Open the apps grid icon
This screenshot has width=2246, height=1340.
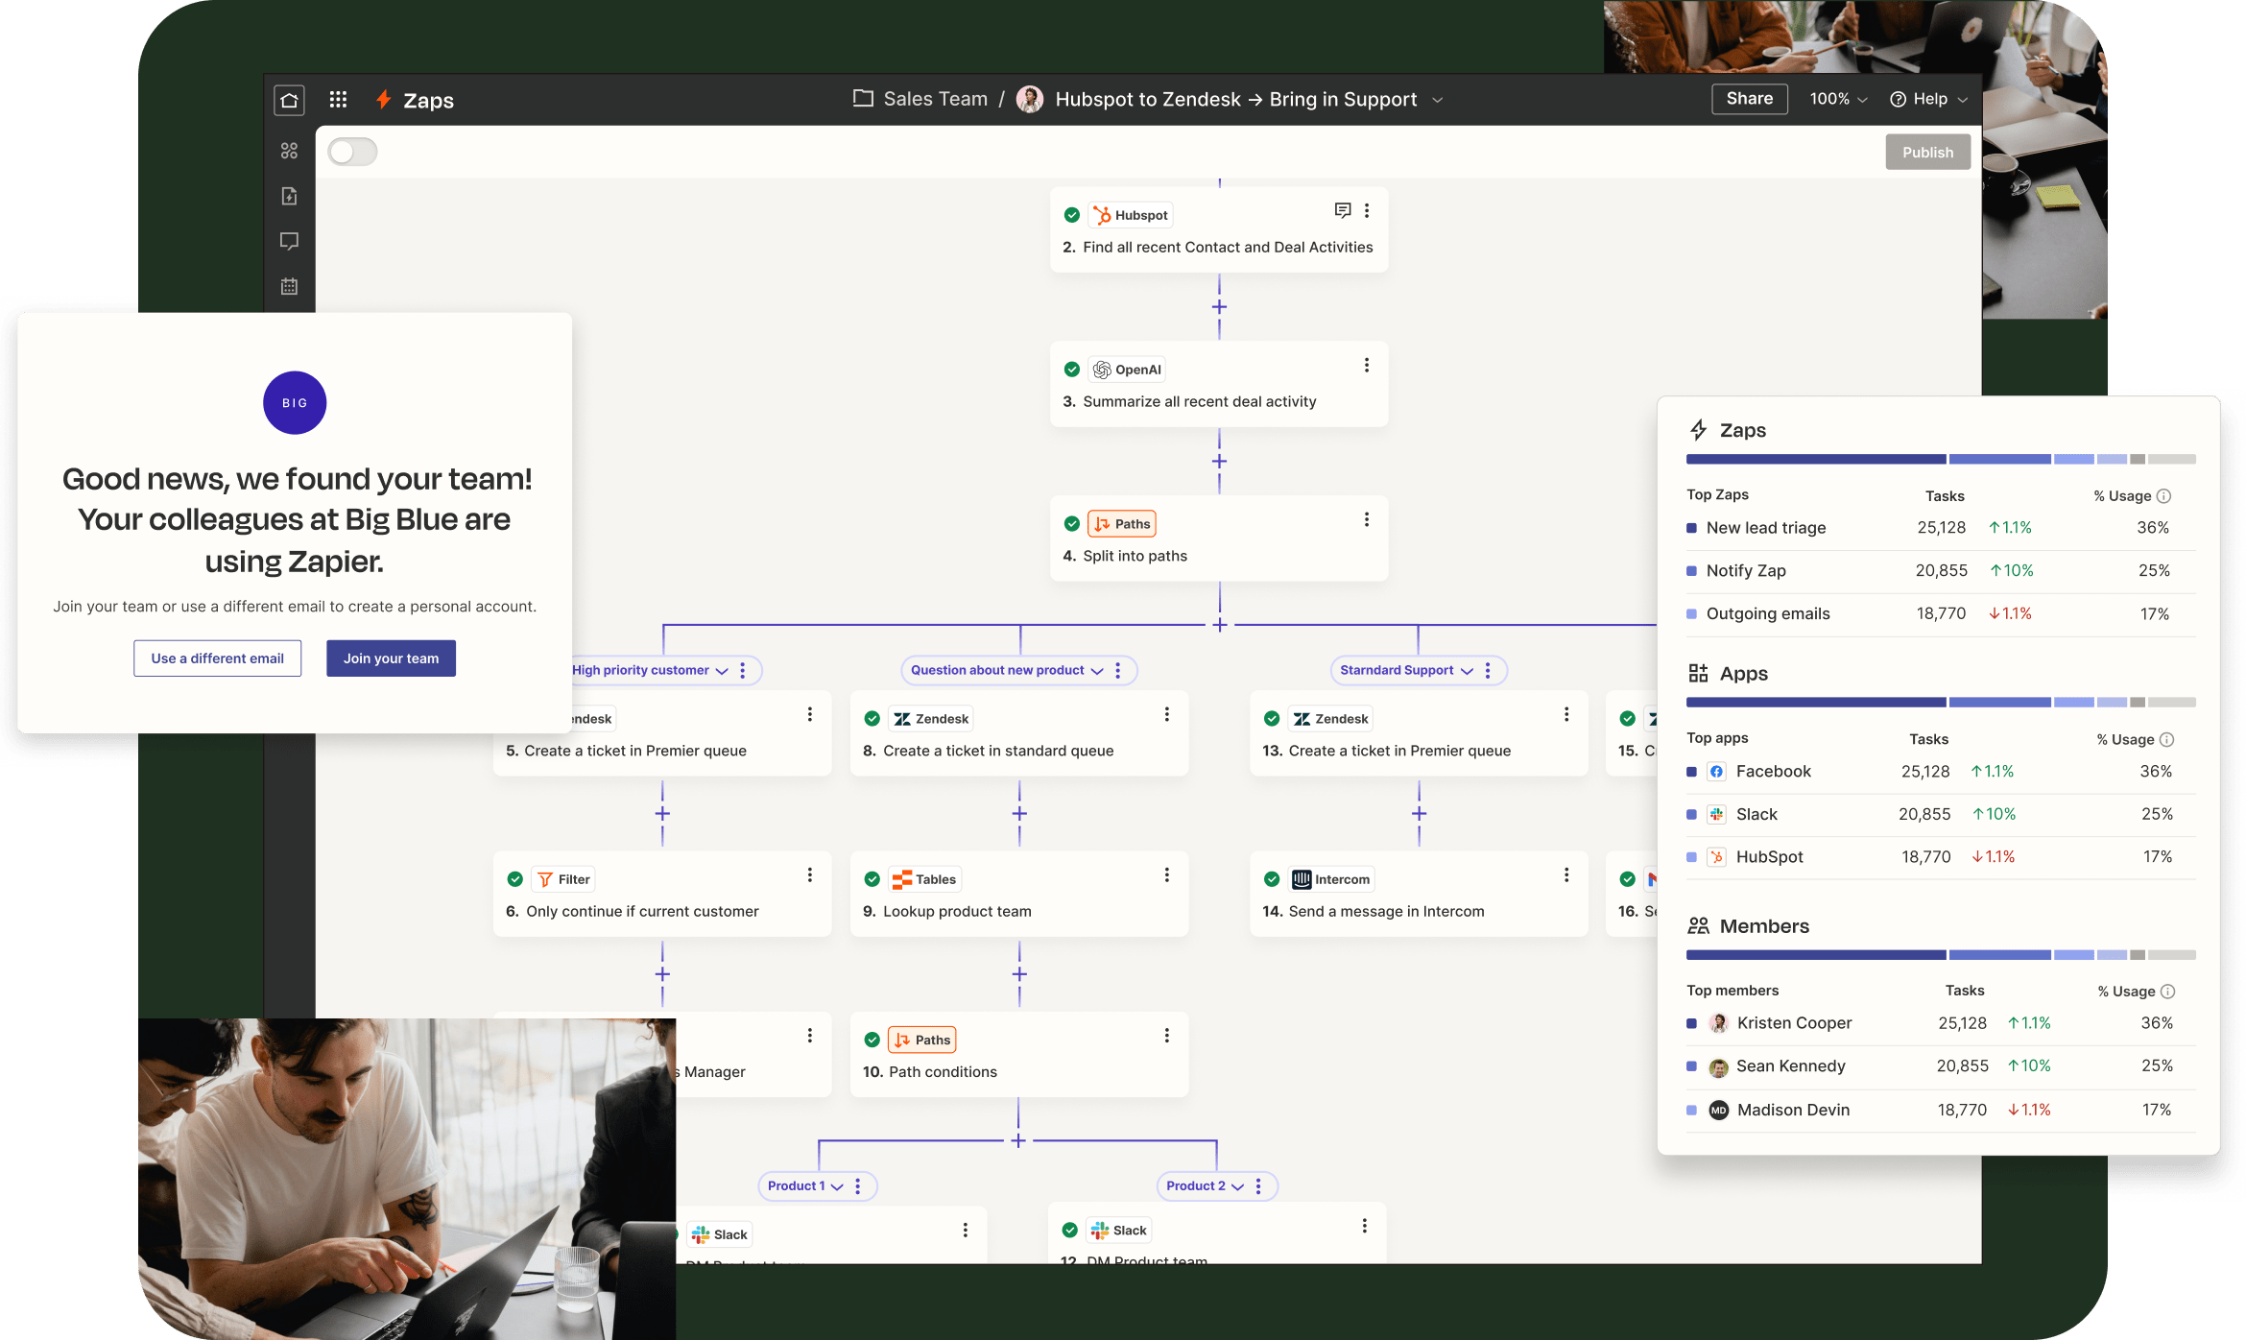pos(338,100)
